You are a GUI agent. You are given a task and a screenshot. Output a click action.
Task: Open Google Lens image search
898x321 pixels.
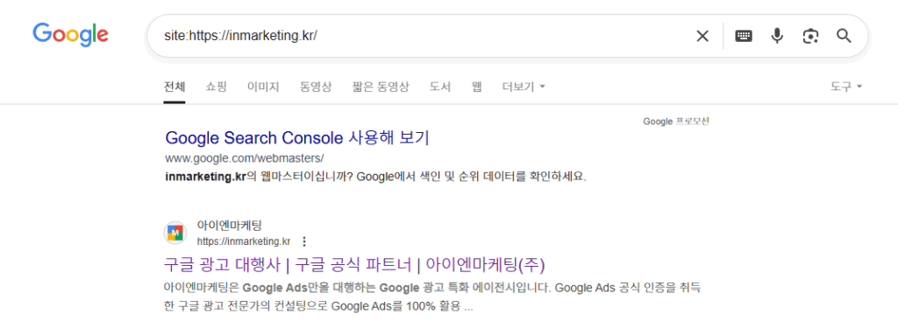810,37
